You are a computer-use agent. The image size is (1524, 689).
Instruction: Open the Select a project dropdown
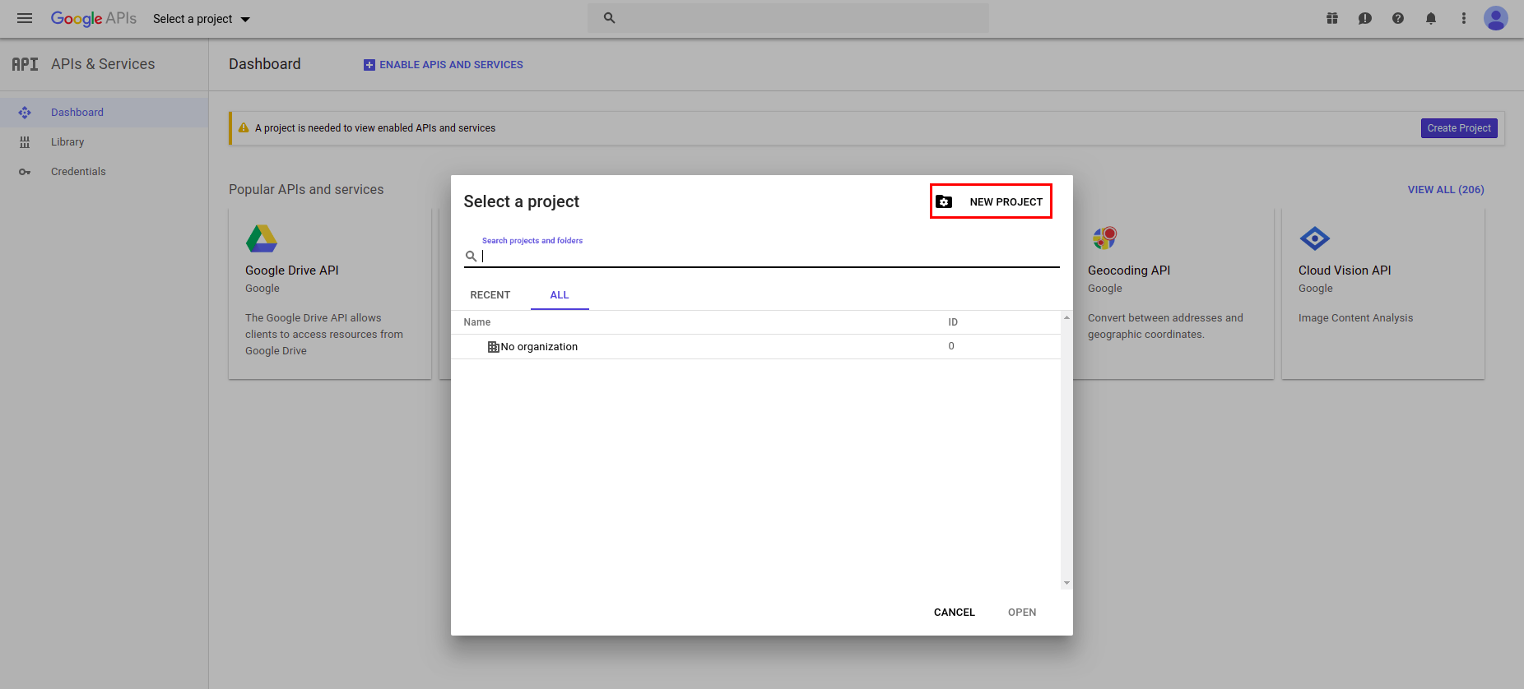[202, 19]
